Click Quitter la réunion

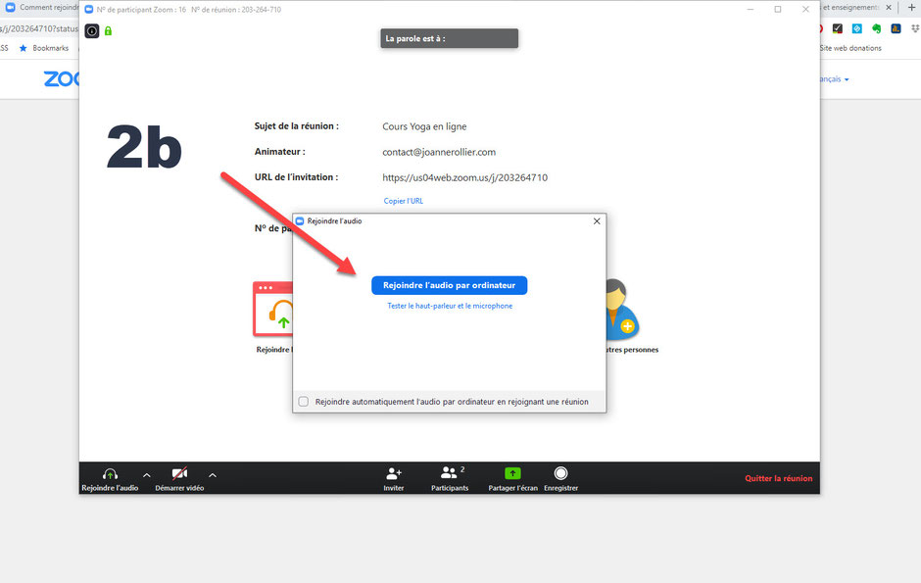coord(779,478)
